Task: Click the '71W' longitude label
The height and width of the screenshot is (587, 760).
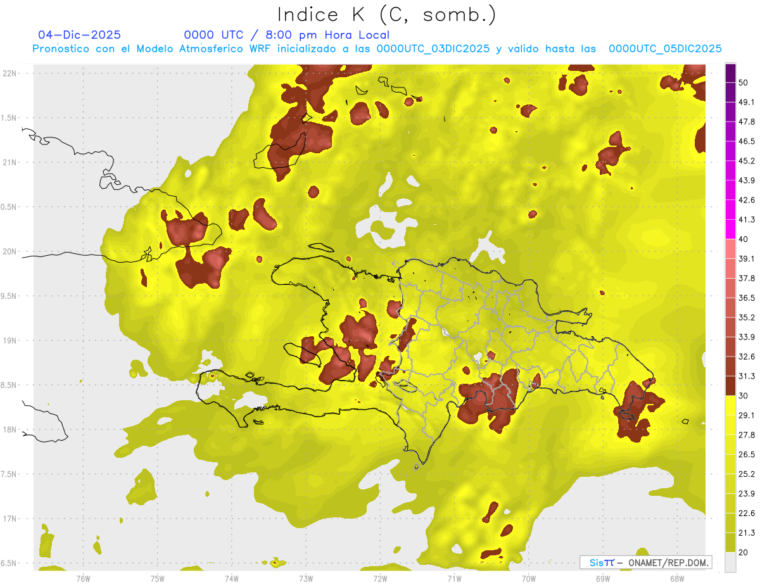Action: point(454,579)
